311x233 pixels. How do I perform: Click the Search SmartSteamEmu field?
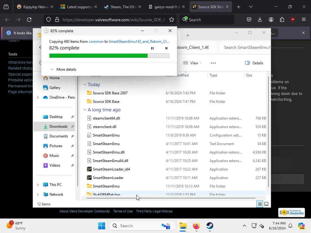(246, 47)
